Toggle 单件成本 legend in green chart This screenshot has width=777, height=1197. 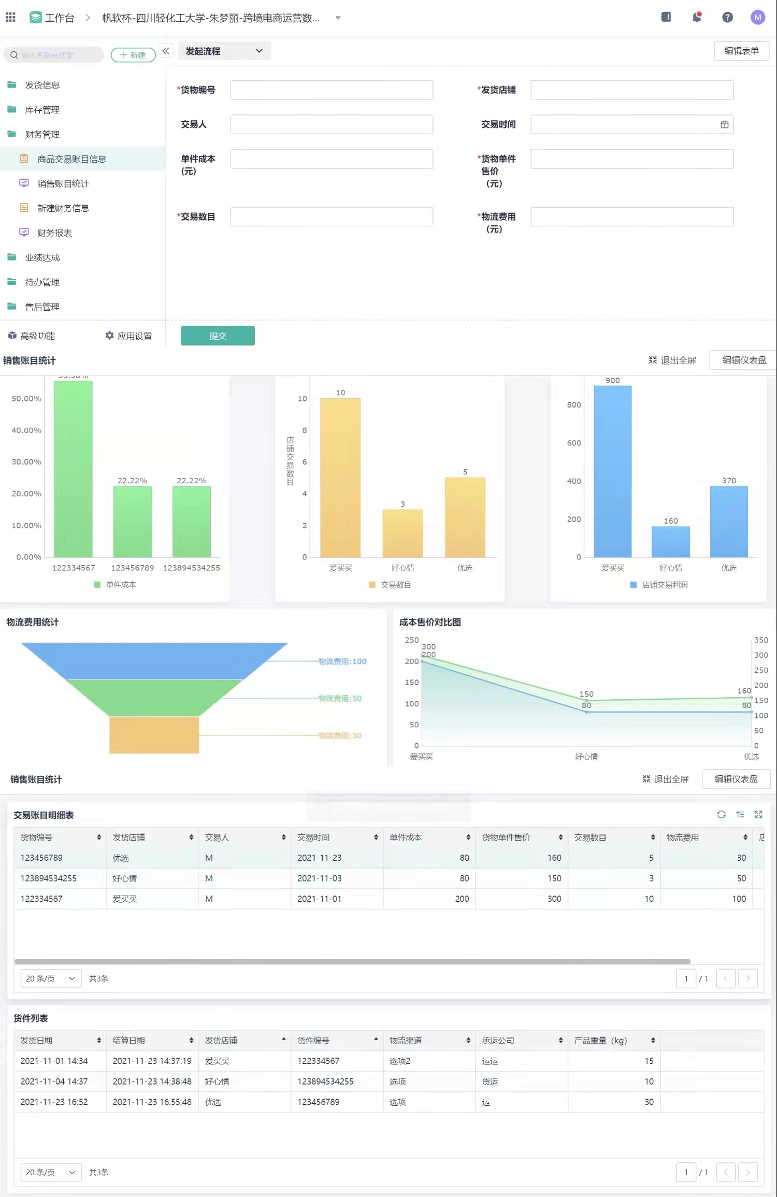(116, 585)
